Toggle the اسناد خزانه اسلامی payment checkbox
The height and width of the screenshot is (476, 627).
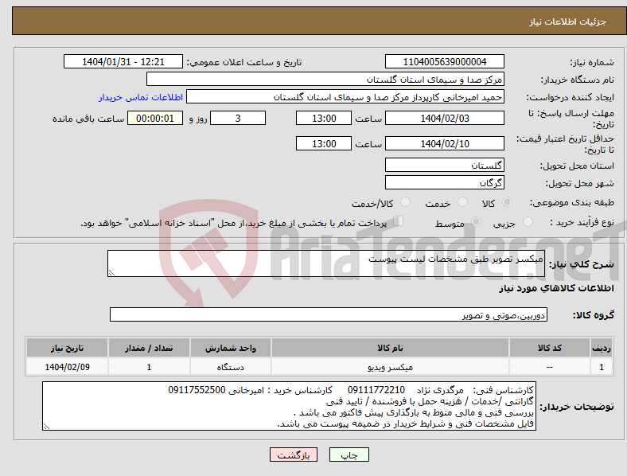(x=398, y=221)
